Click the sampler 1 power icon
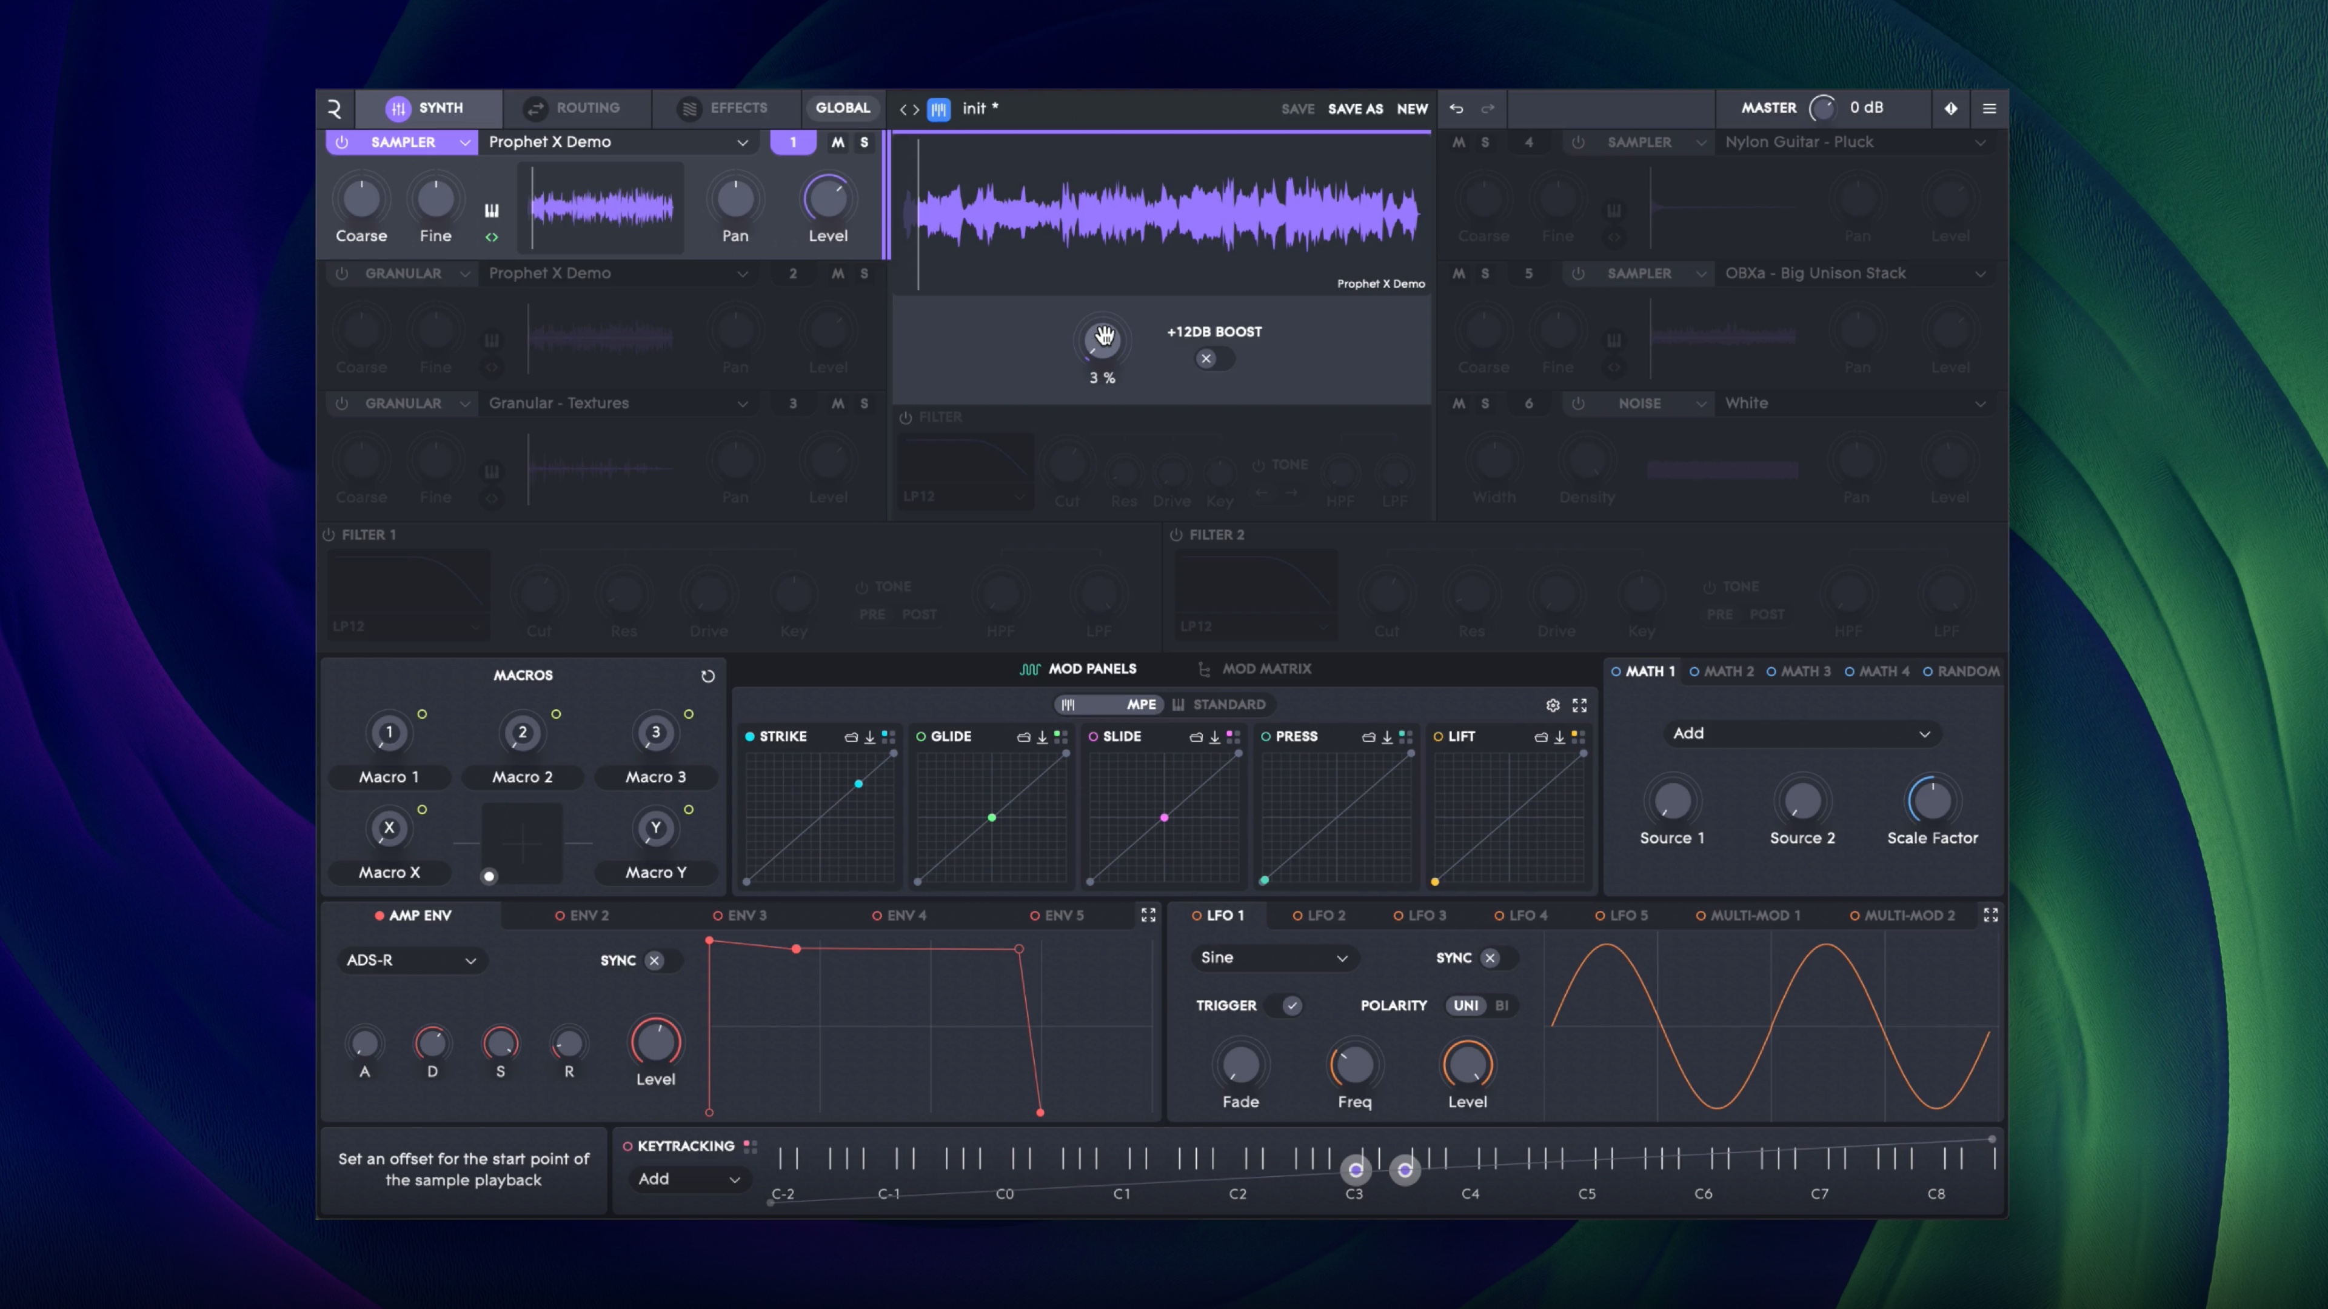The height and width of the screenshot is (1309, 2328). [x=341, y=142]
